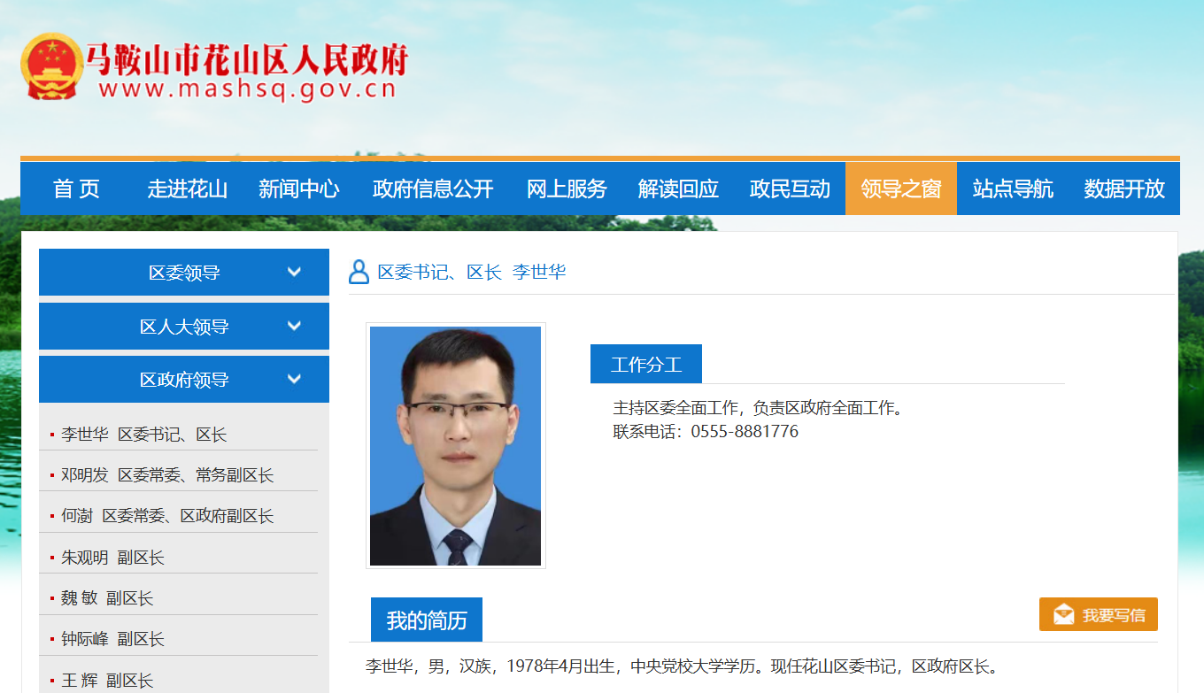Open the 我的简历 section tab
1204x693 pixels.
(x=426, y=620)
